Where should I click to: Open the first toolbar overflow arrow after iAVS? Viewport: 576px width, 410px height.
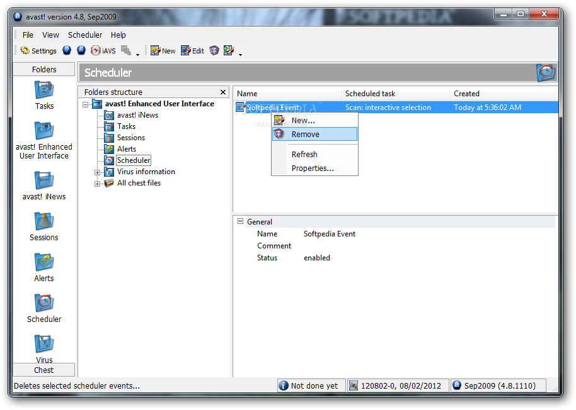tap(138, 55)
